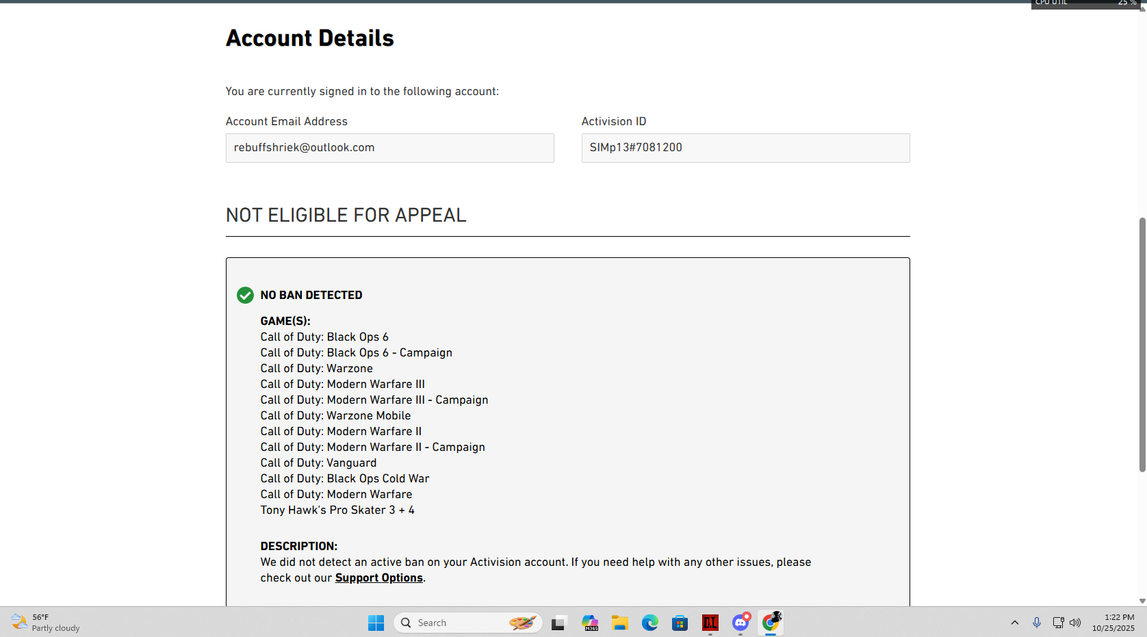Click 'Call of Duty: Black Ops Cold War'
The image size is (1147, 637).
point(345,478)
